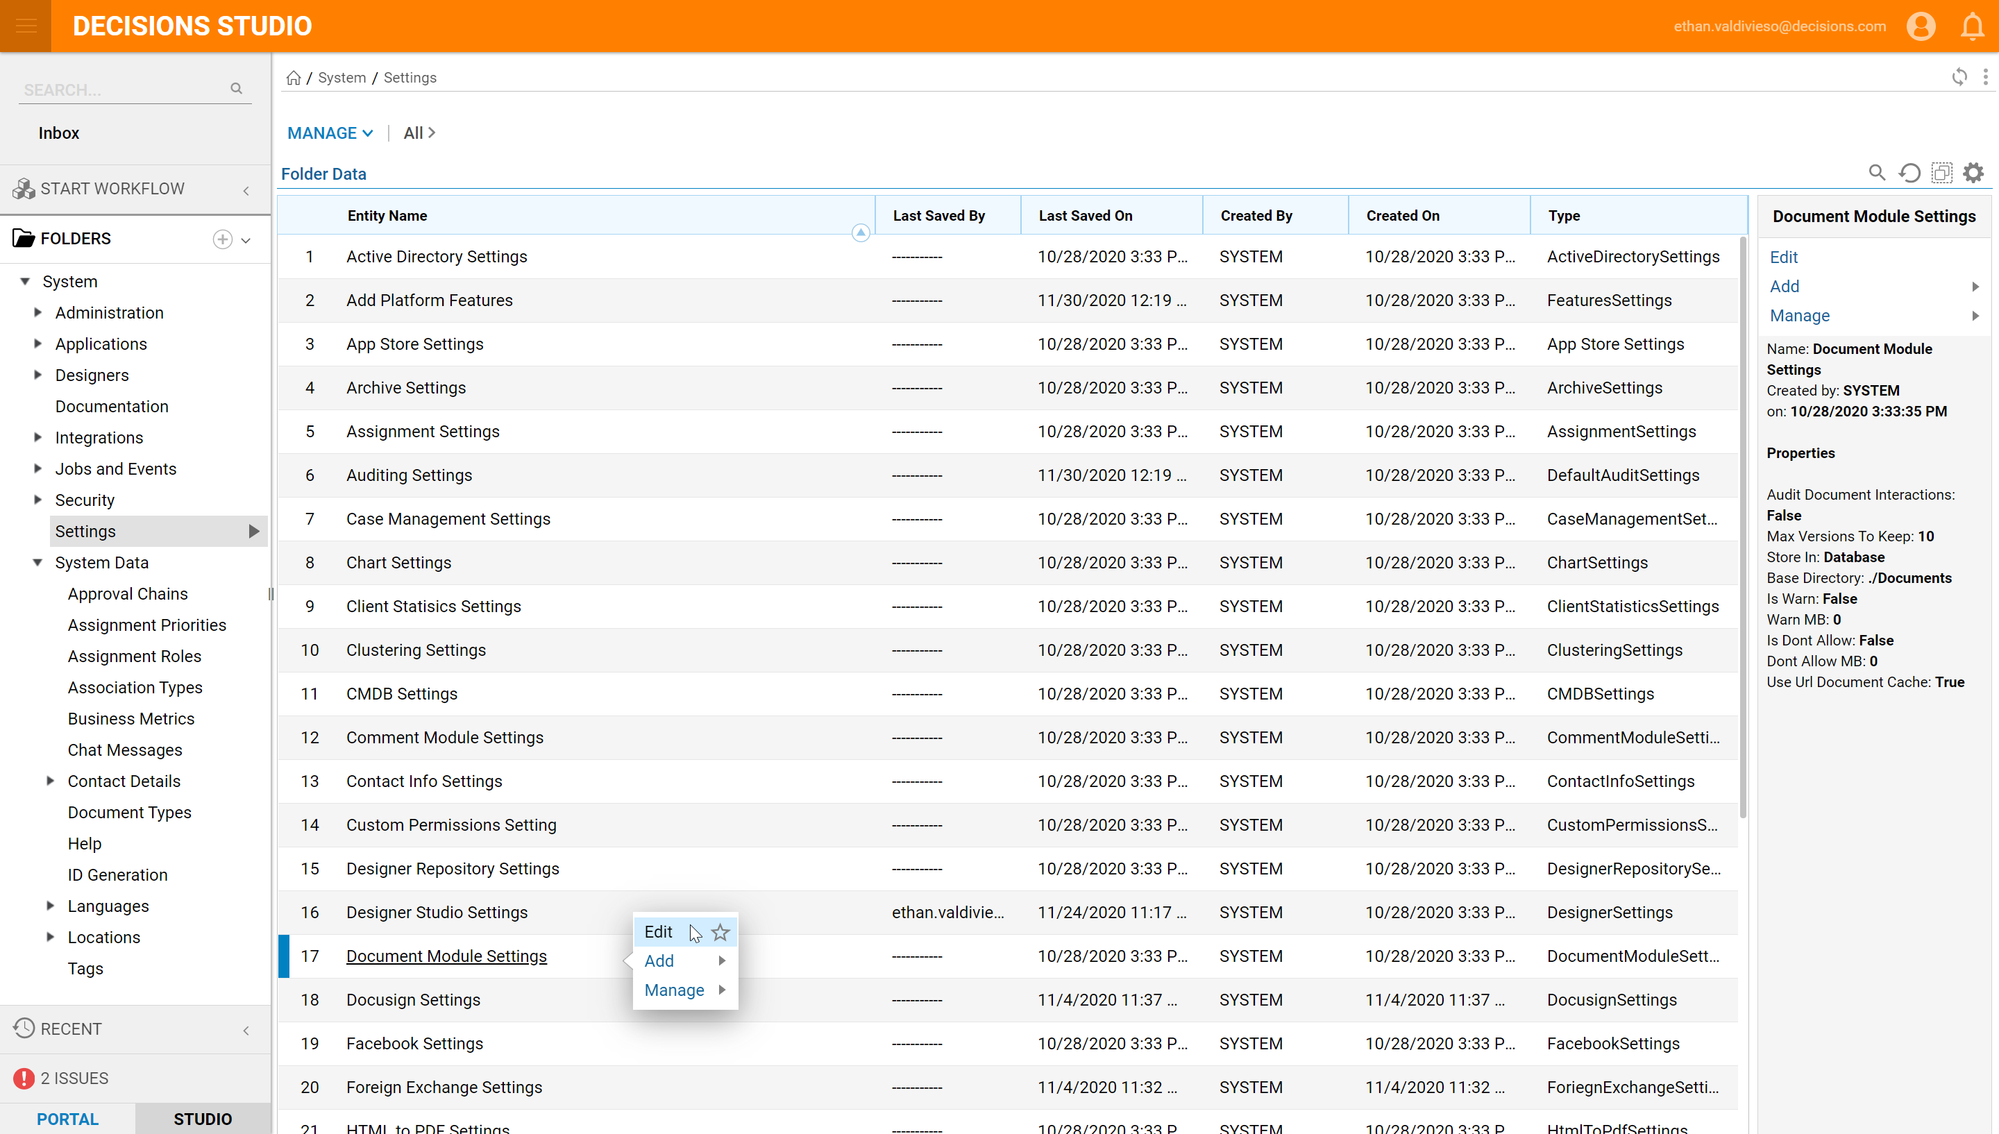Click the search magnifier in sidebar
The width and height of the screenshot is (1999, 1134).
(x=236, y=89)
